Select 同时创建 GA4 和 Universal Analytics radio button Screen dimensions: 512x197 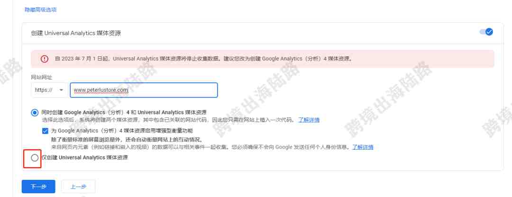(x=35, y=113)
